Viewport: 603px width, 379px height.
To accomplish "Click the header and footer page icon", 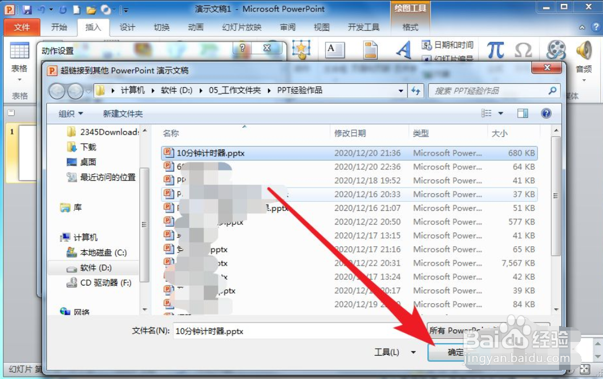I will point(370,50).
